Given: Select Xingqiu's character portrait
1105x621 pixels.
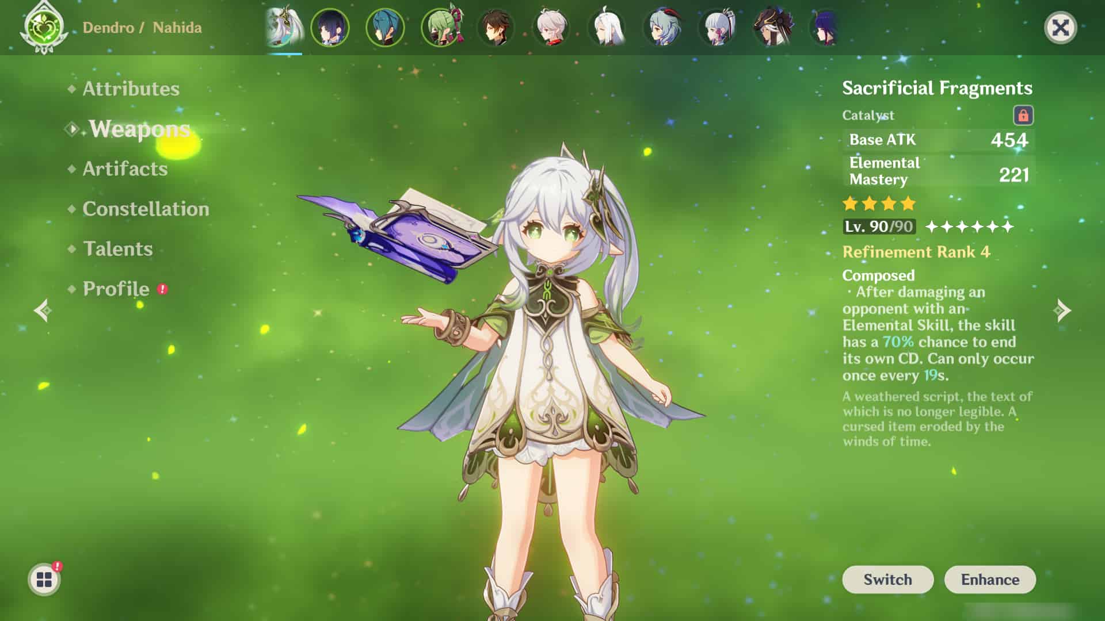Looking at the screenshot, I should click(x=384, y=28).
